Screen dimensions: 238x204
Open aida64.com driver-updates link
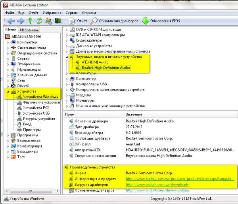click(157, 191)
